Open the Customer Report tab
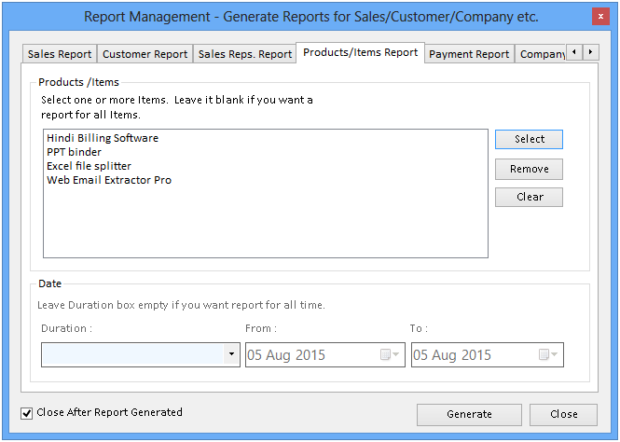This screenshot has width=620, height=442. click(x=145, y=54)
